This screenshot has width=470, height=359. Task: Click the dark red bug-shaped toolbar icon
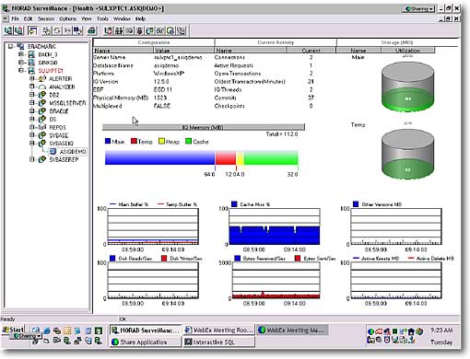pos(139,30)
